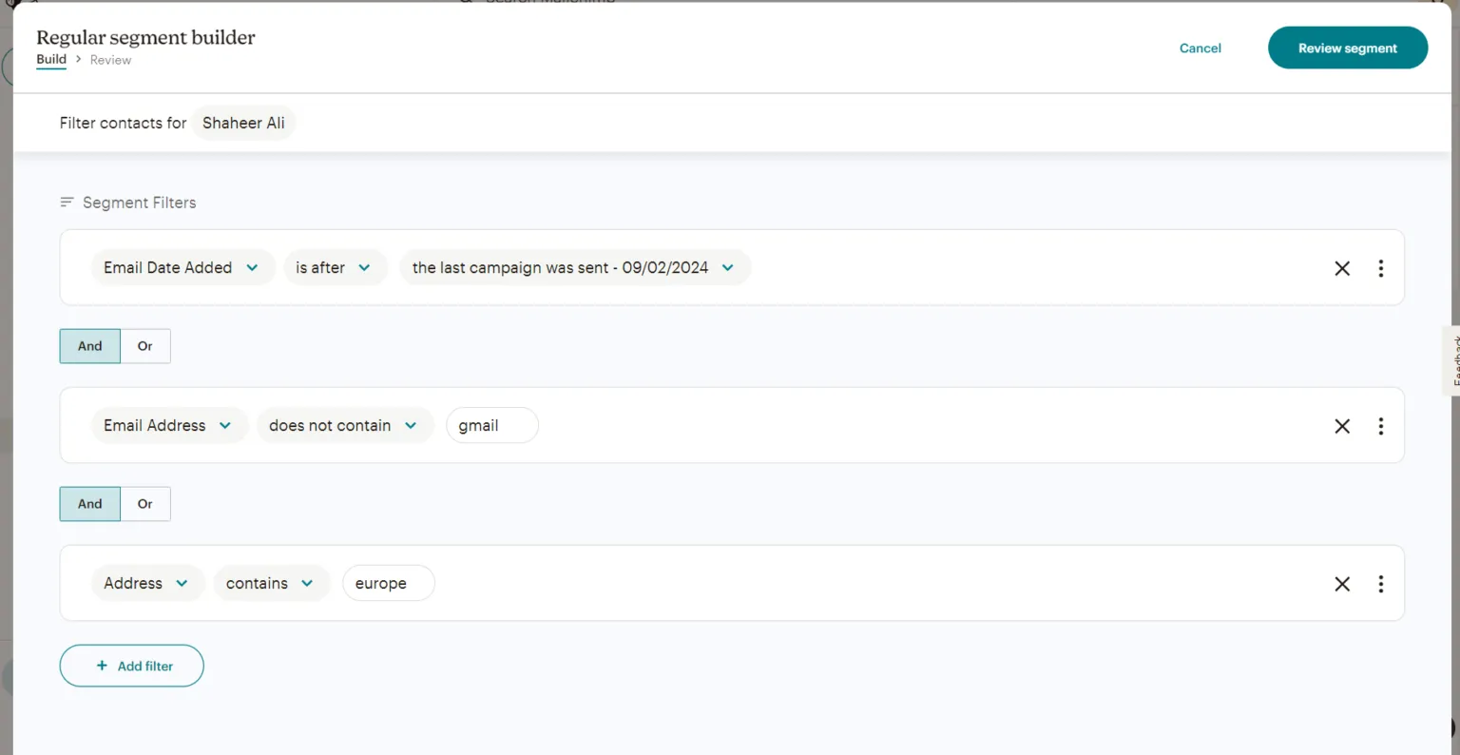
Task: Open the 'last campaign was sent' date dropdown
Action: 573,267
